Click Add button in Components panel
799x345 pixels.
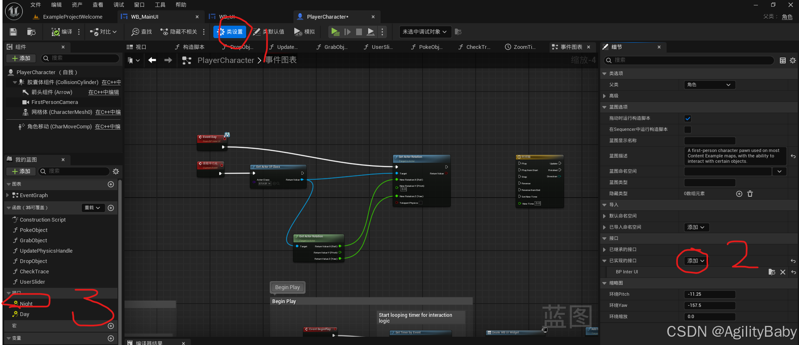coord(21,58)
